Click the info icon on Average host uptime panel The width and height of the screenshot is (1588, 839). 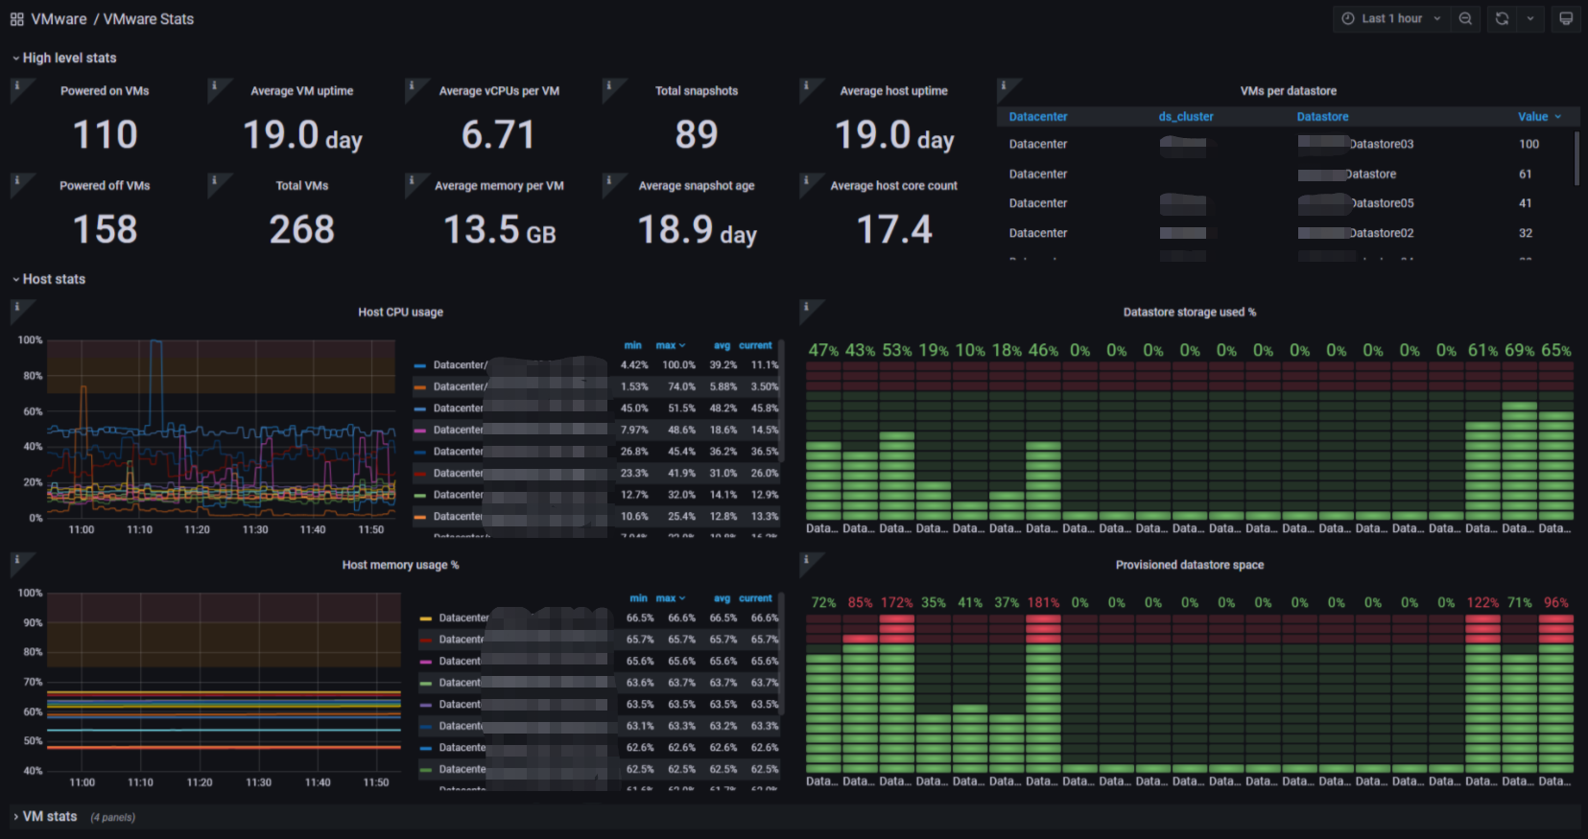[806, 85]
